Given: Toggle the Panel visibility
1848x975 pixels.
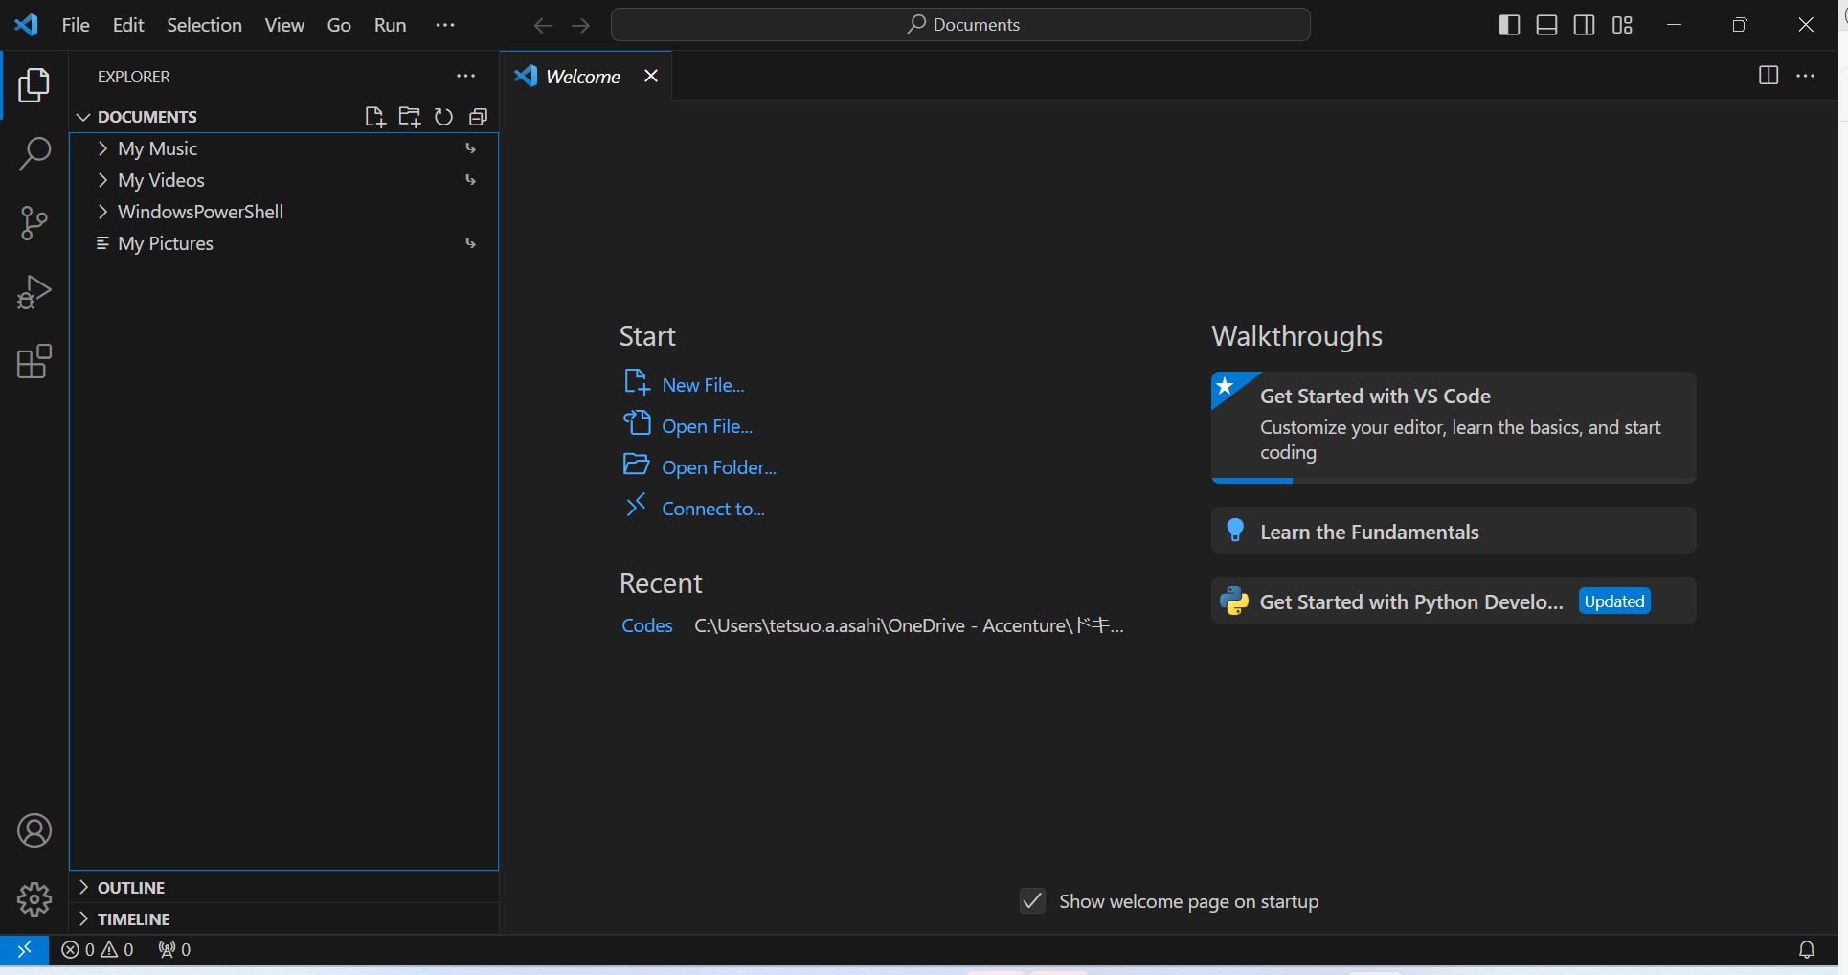Looking at the screenshot, I should 1545,25.
